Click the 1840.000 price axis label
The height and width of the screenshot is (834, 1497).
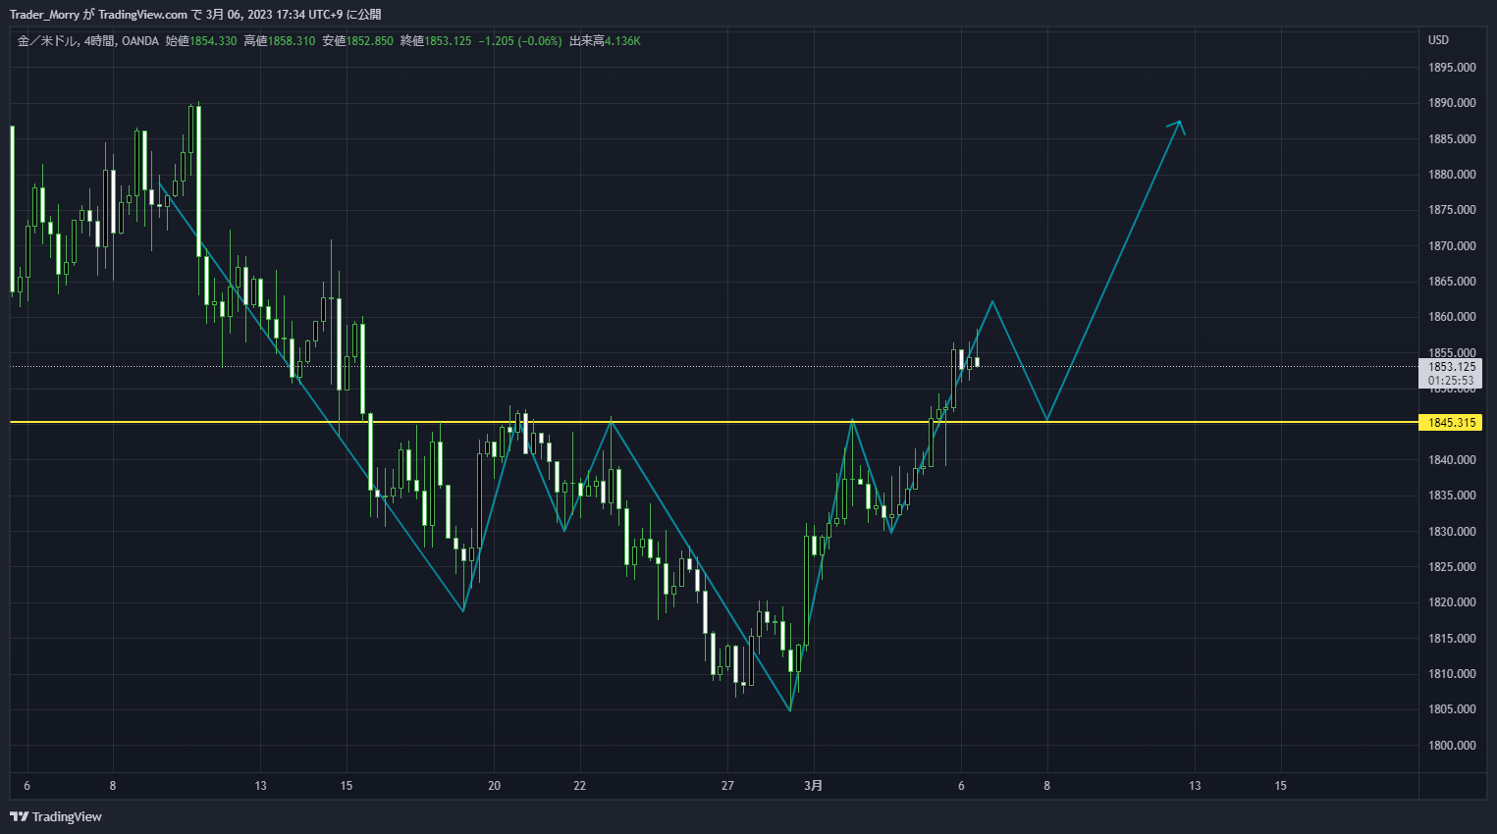point(1452,460)
